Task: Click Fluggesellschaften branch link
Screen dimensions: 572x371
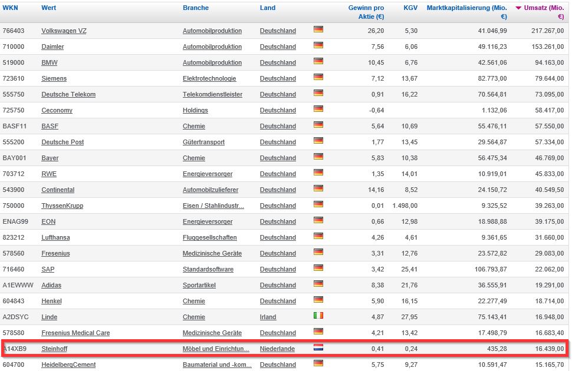Action: [x=210, y=237]
